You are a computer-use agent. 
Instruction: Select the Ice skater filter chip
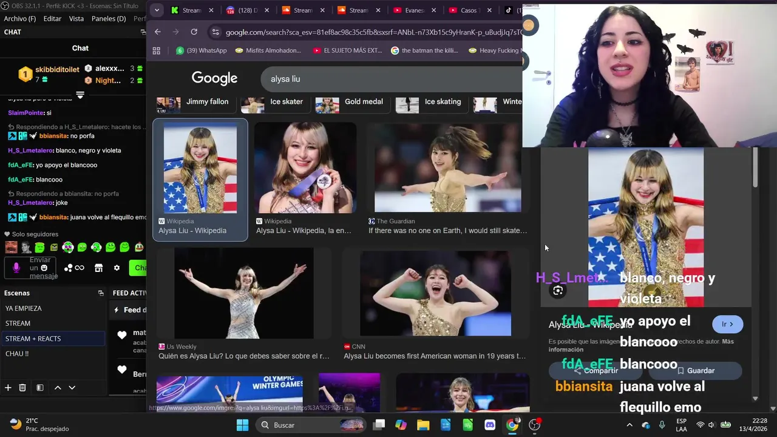click(x=276, y=102)
